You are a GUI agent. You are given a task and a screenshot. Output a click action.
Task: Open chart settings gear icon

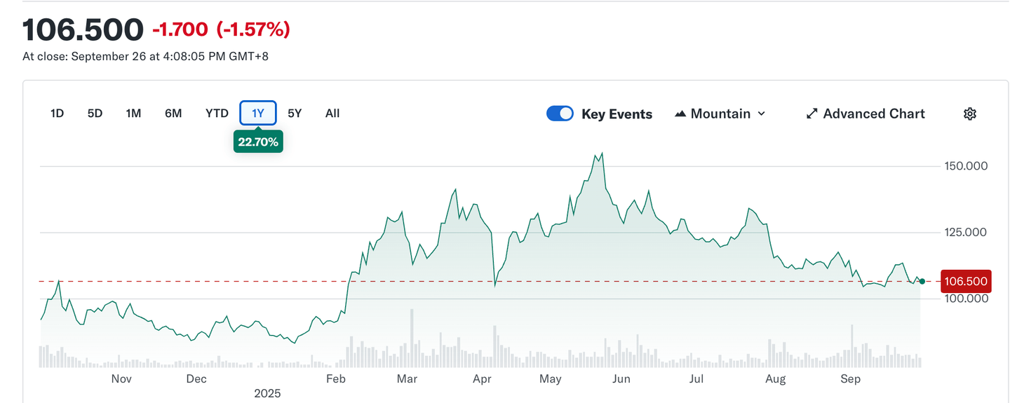pyautogui.click(x=969, y=114)
